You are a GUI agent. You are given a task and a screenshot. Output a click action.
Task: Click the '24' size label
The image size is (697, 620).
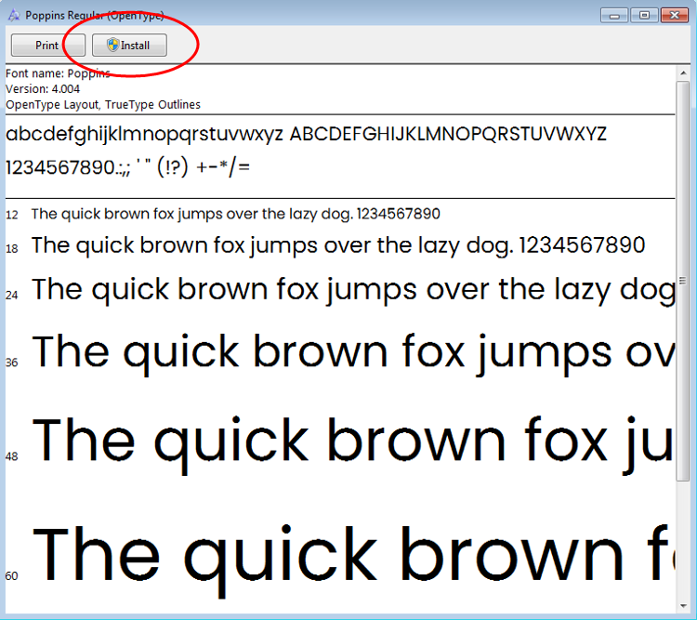12,296
